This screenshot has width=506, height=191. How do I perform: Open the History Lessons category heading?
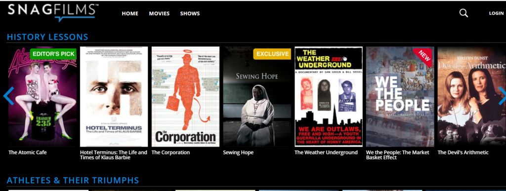[x=47, y=37]
